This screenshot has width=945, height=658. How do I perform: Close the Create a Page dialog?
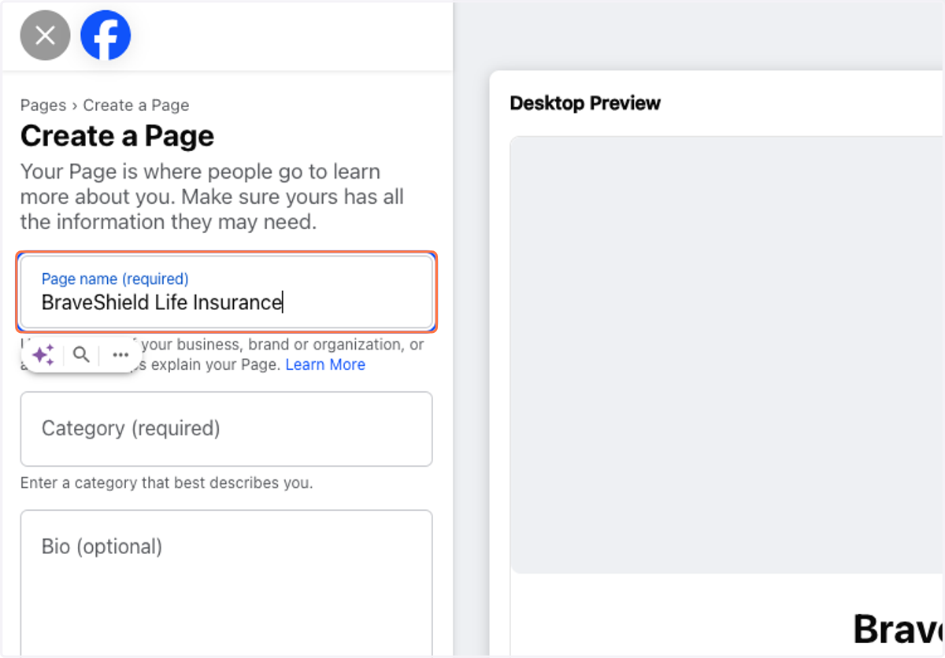[45, 35]
